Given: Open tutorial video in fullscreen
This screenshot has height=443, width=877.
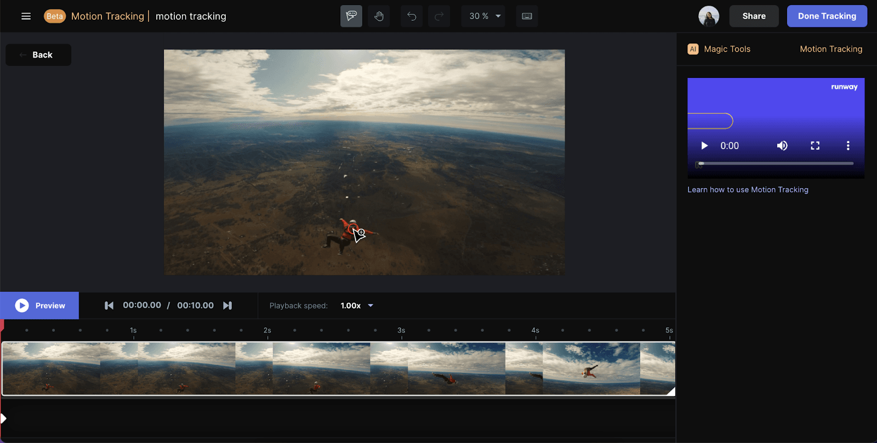Looking at the screenshot, I should click(815, 145).
